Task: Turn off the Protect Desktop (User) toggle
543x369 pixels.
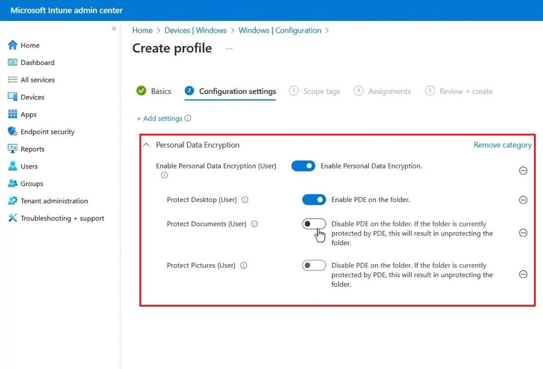Action: (314, 199)
